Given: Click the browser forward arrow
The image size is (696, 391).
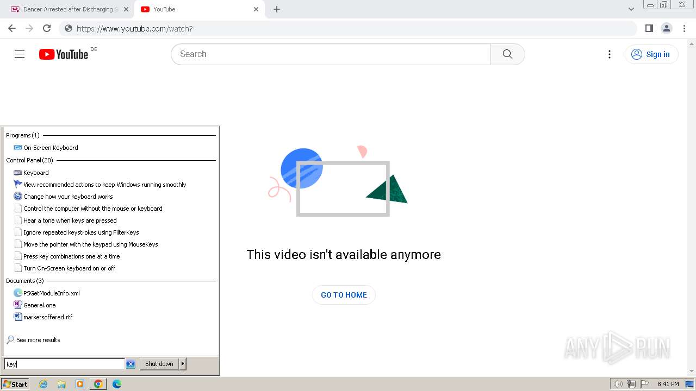Looking at the screenshot, I should [29, 28].
